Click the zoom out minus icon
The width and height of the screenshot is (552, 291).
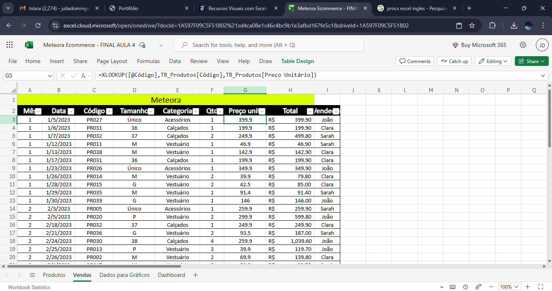coord(491,287)
